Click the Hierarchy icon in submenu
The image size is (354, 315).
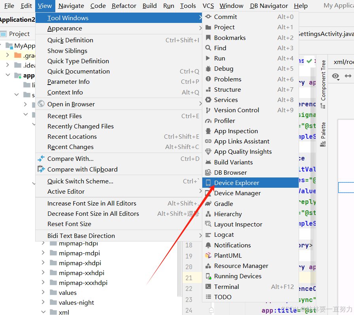(208, 214)
